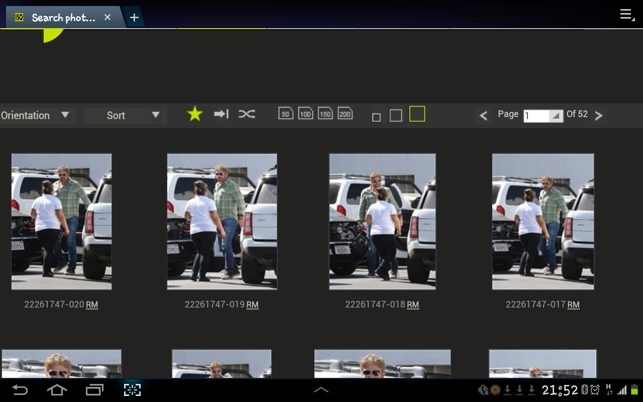Switch to the Search photos tab
Image resolution: width=643 pixels, height=402 pixels.
(63, 18)
